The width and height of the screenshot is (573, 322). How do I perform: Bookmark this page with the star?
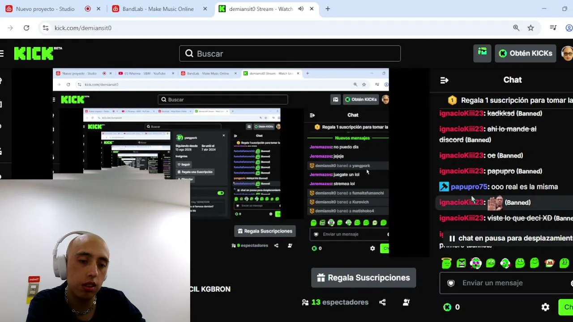(530, 28)
